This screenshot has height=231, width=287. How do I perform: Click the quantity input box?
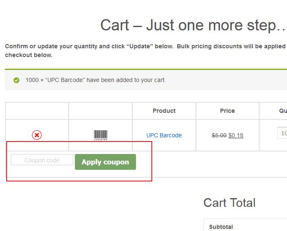pos(282,133)
